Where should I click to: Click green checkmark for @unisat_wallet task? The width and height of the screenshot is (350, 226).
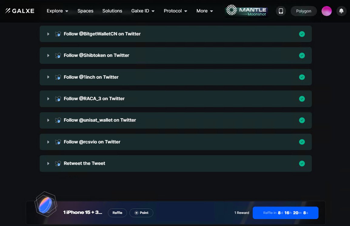[x=302, y=120]
